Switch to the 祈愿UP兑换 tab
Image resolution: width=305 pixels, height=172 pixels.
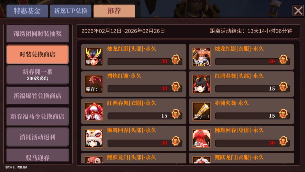(71, 11)
